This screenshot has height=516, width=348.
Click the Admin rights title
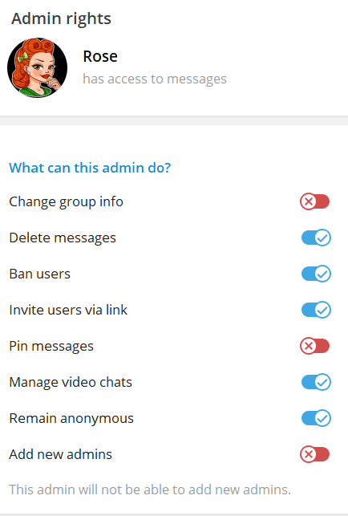tap(61, 18)
